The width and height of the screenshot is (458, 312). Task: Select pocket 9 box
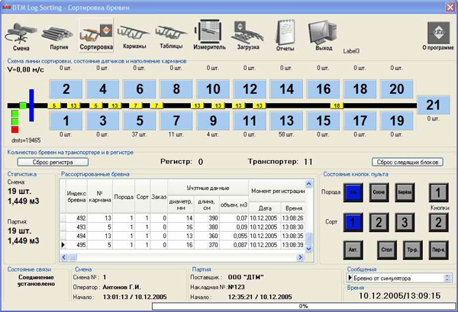[213, 121]
